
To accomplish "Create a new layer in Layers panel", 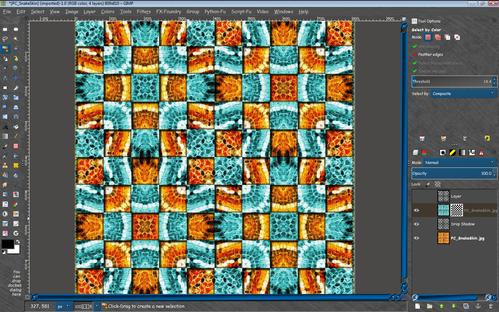I will 418,306.
